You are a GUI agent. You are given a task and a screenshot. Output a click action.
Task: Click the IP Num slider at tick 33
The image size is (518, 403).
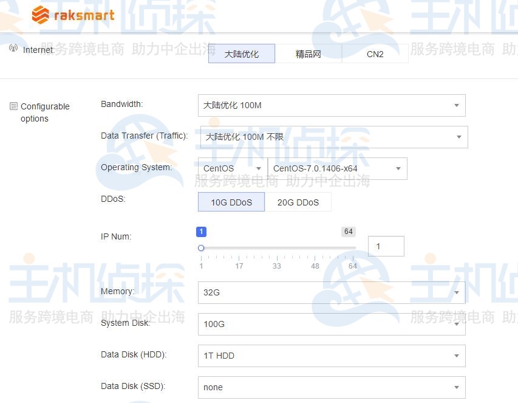click(277, 248)
